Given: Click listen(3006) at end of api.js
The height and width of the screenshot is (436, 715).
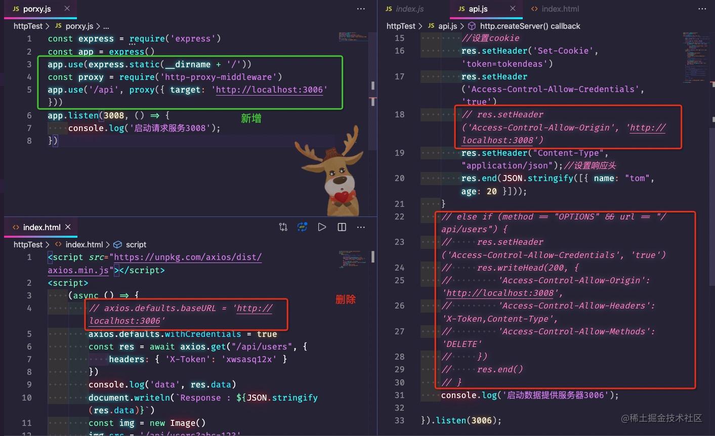Looking at the screenshot, I should 466,420.
